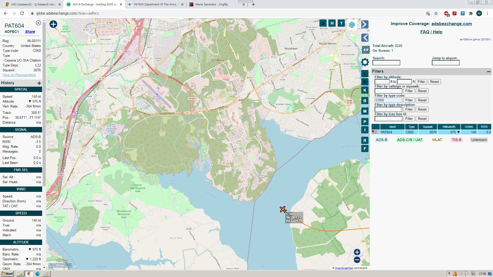Reset the icao hex id filter
This screenshot has width=493, height=277.
tap(422, 118)
